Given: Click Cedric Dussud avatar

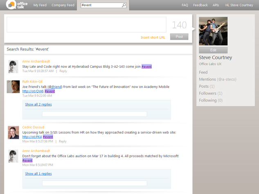Looking at the screenshot, I should tap(14, 132).
